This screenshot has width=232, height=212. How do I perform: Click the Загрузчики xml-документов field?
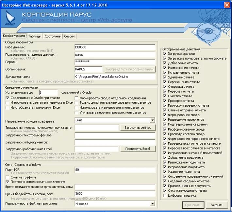pos(115,143)
